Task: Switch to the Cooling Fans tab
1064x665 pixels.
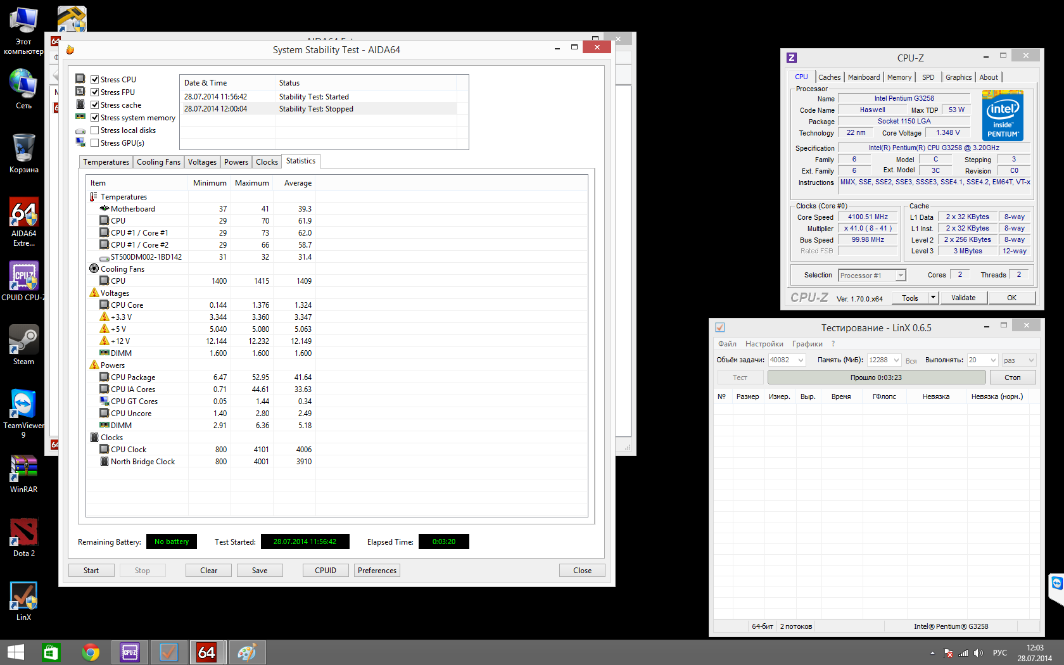Action: pyautogui.click(x=158, y=162)
